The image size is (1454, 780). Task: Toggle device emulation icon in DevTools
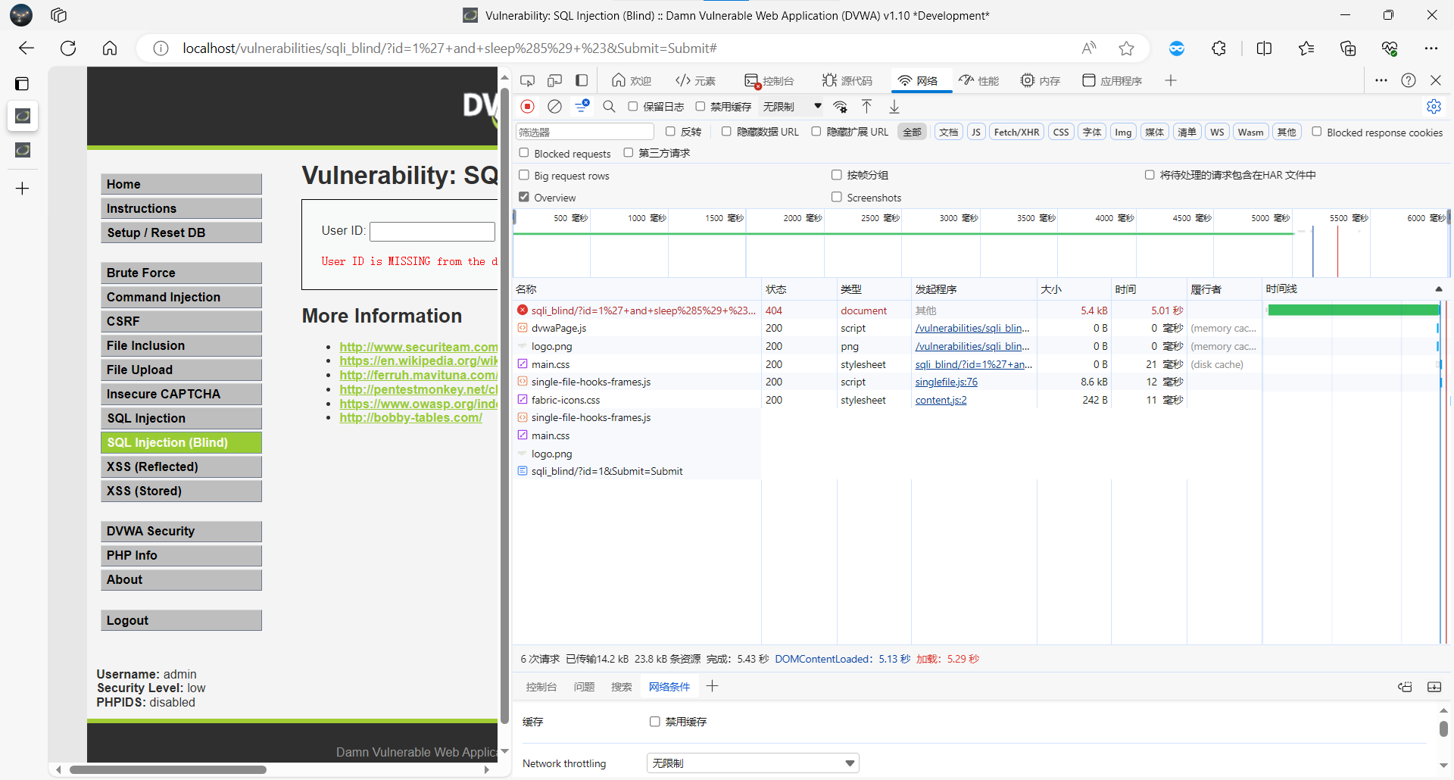(555, 80)
